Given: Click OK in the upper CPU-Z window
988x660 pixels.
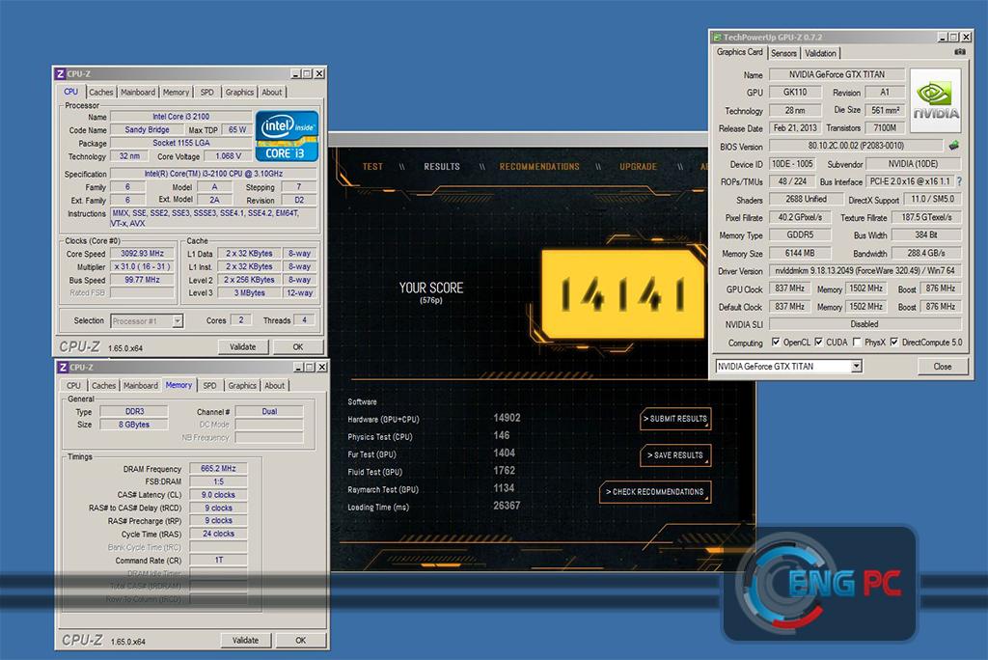Looking at the screenshot, I should [298, 346].
